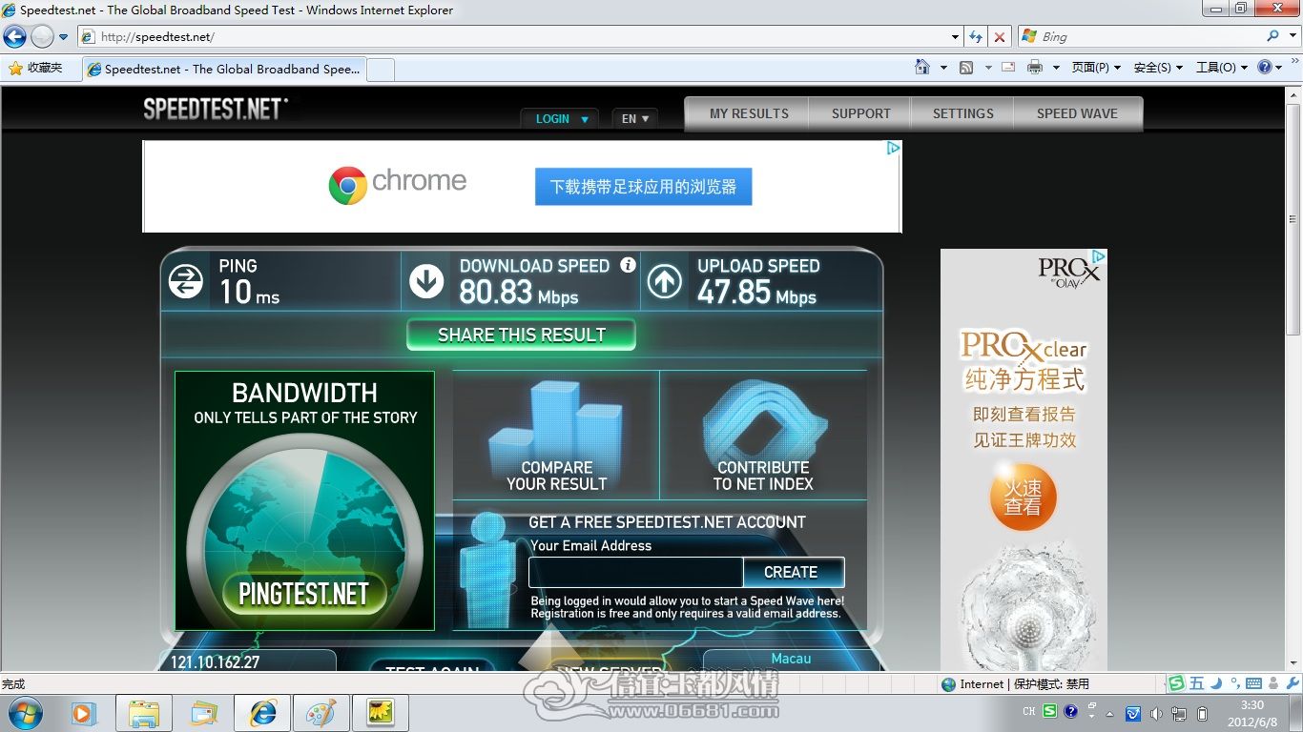Select the Speedtest.net browser tab

224,69
